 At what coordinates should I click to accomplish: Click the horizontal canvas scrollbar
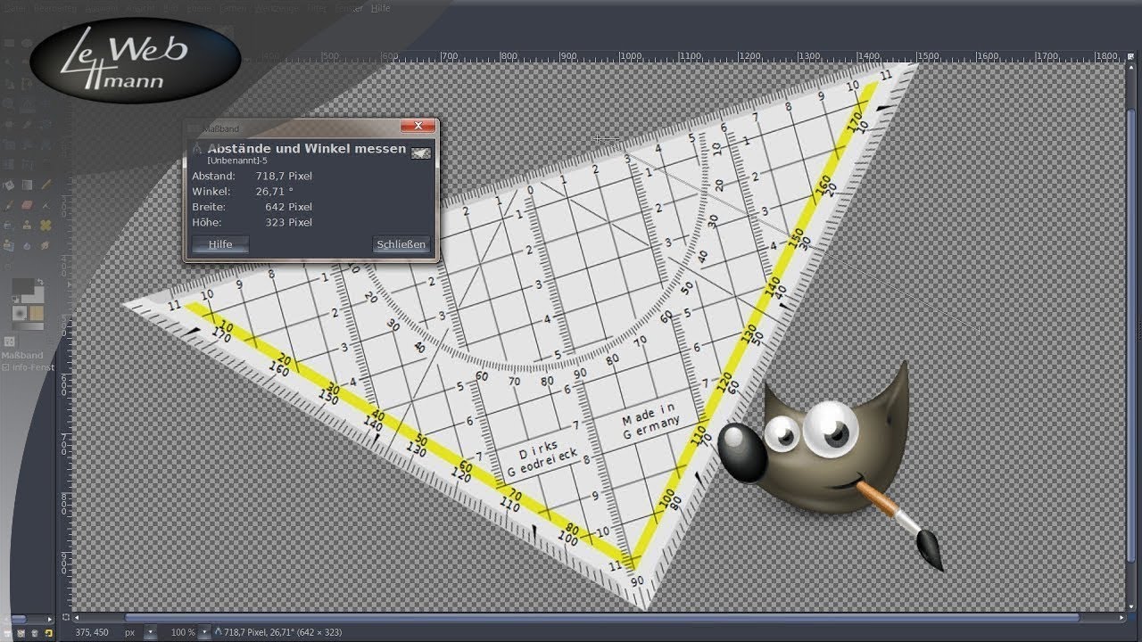[x=602, y=617]
